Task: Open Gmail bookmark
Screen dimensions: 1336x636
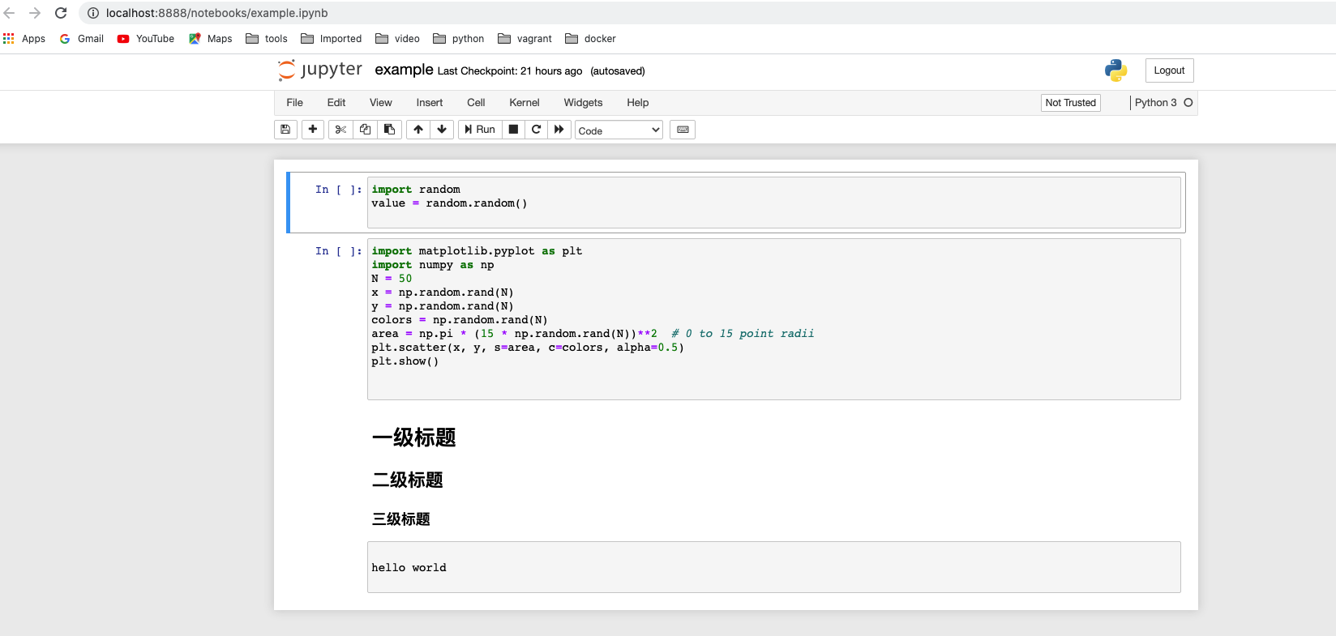Action: pos(82,39)
